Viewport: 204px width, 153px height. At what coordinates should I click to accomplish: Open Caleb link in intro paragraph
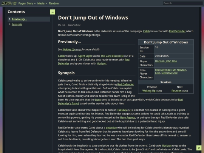point(146,31)
